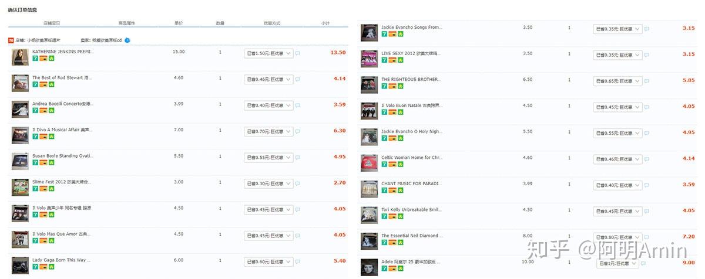Click the credit card icon under Rod Stewart item
Image resolution: width=705 pixels, height=279 pixels.
coord(43,84)
